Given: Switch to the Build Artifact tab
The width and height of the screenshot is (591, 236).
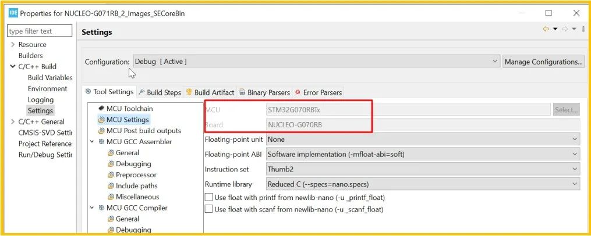Looking at the screenshot, I should [210, 92].
